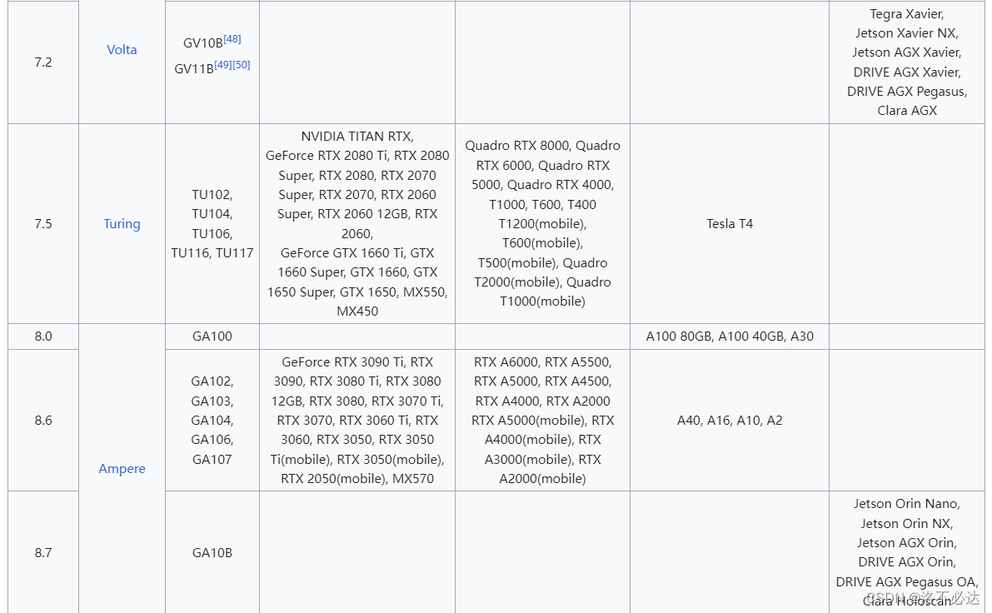The image size is (992, 613).
Task: Open the Ampere architecture link
Action: 122,468
